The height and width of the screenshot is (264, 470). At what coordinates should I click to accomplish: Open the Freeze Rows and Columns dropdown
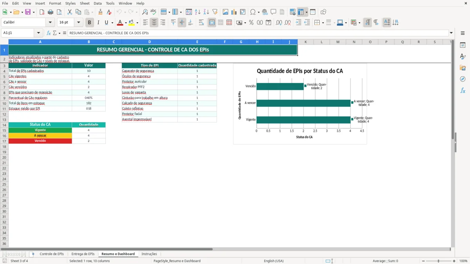coord(307,12)
